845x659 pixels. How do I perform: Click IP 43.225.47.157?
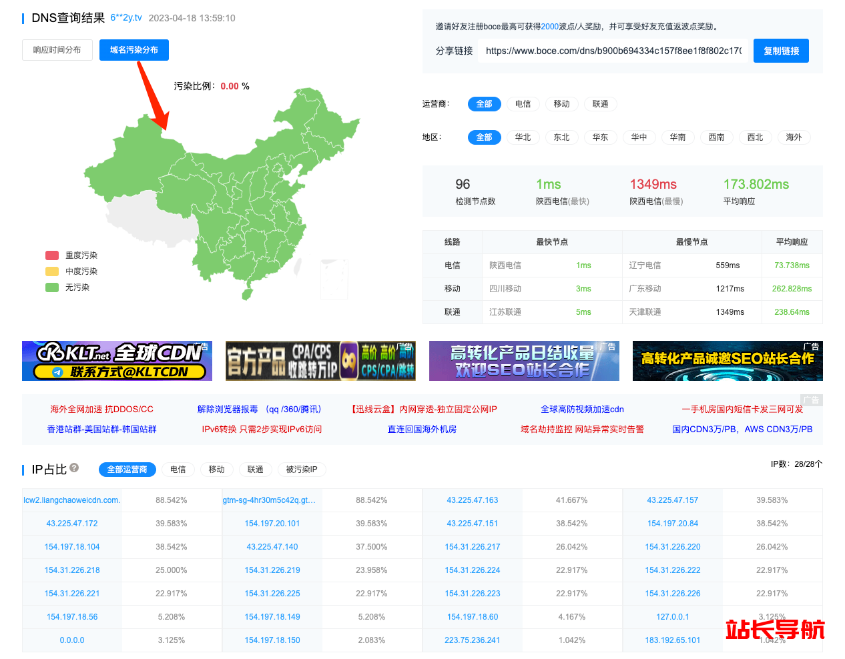673,500
